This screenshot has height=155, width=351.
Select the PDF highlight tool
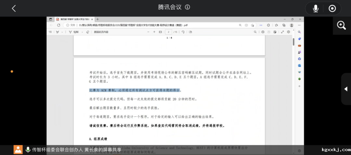[58, 32]
